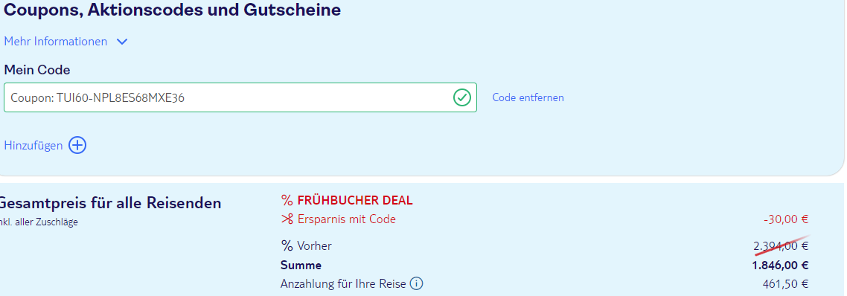Click the scissors icon by Ersparnis mit Code
Viewport: 847px width, 296px height.
(x=287, y=219)
